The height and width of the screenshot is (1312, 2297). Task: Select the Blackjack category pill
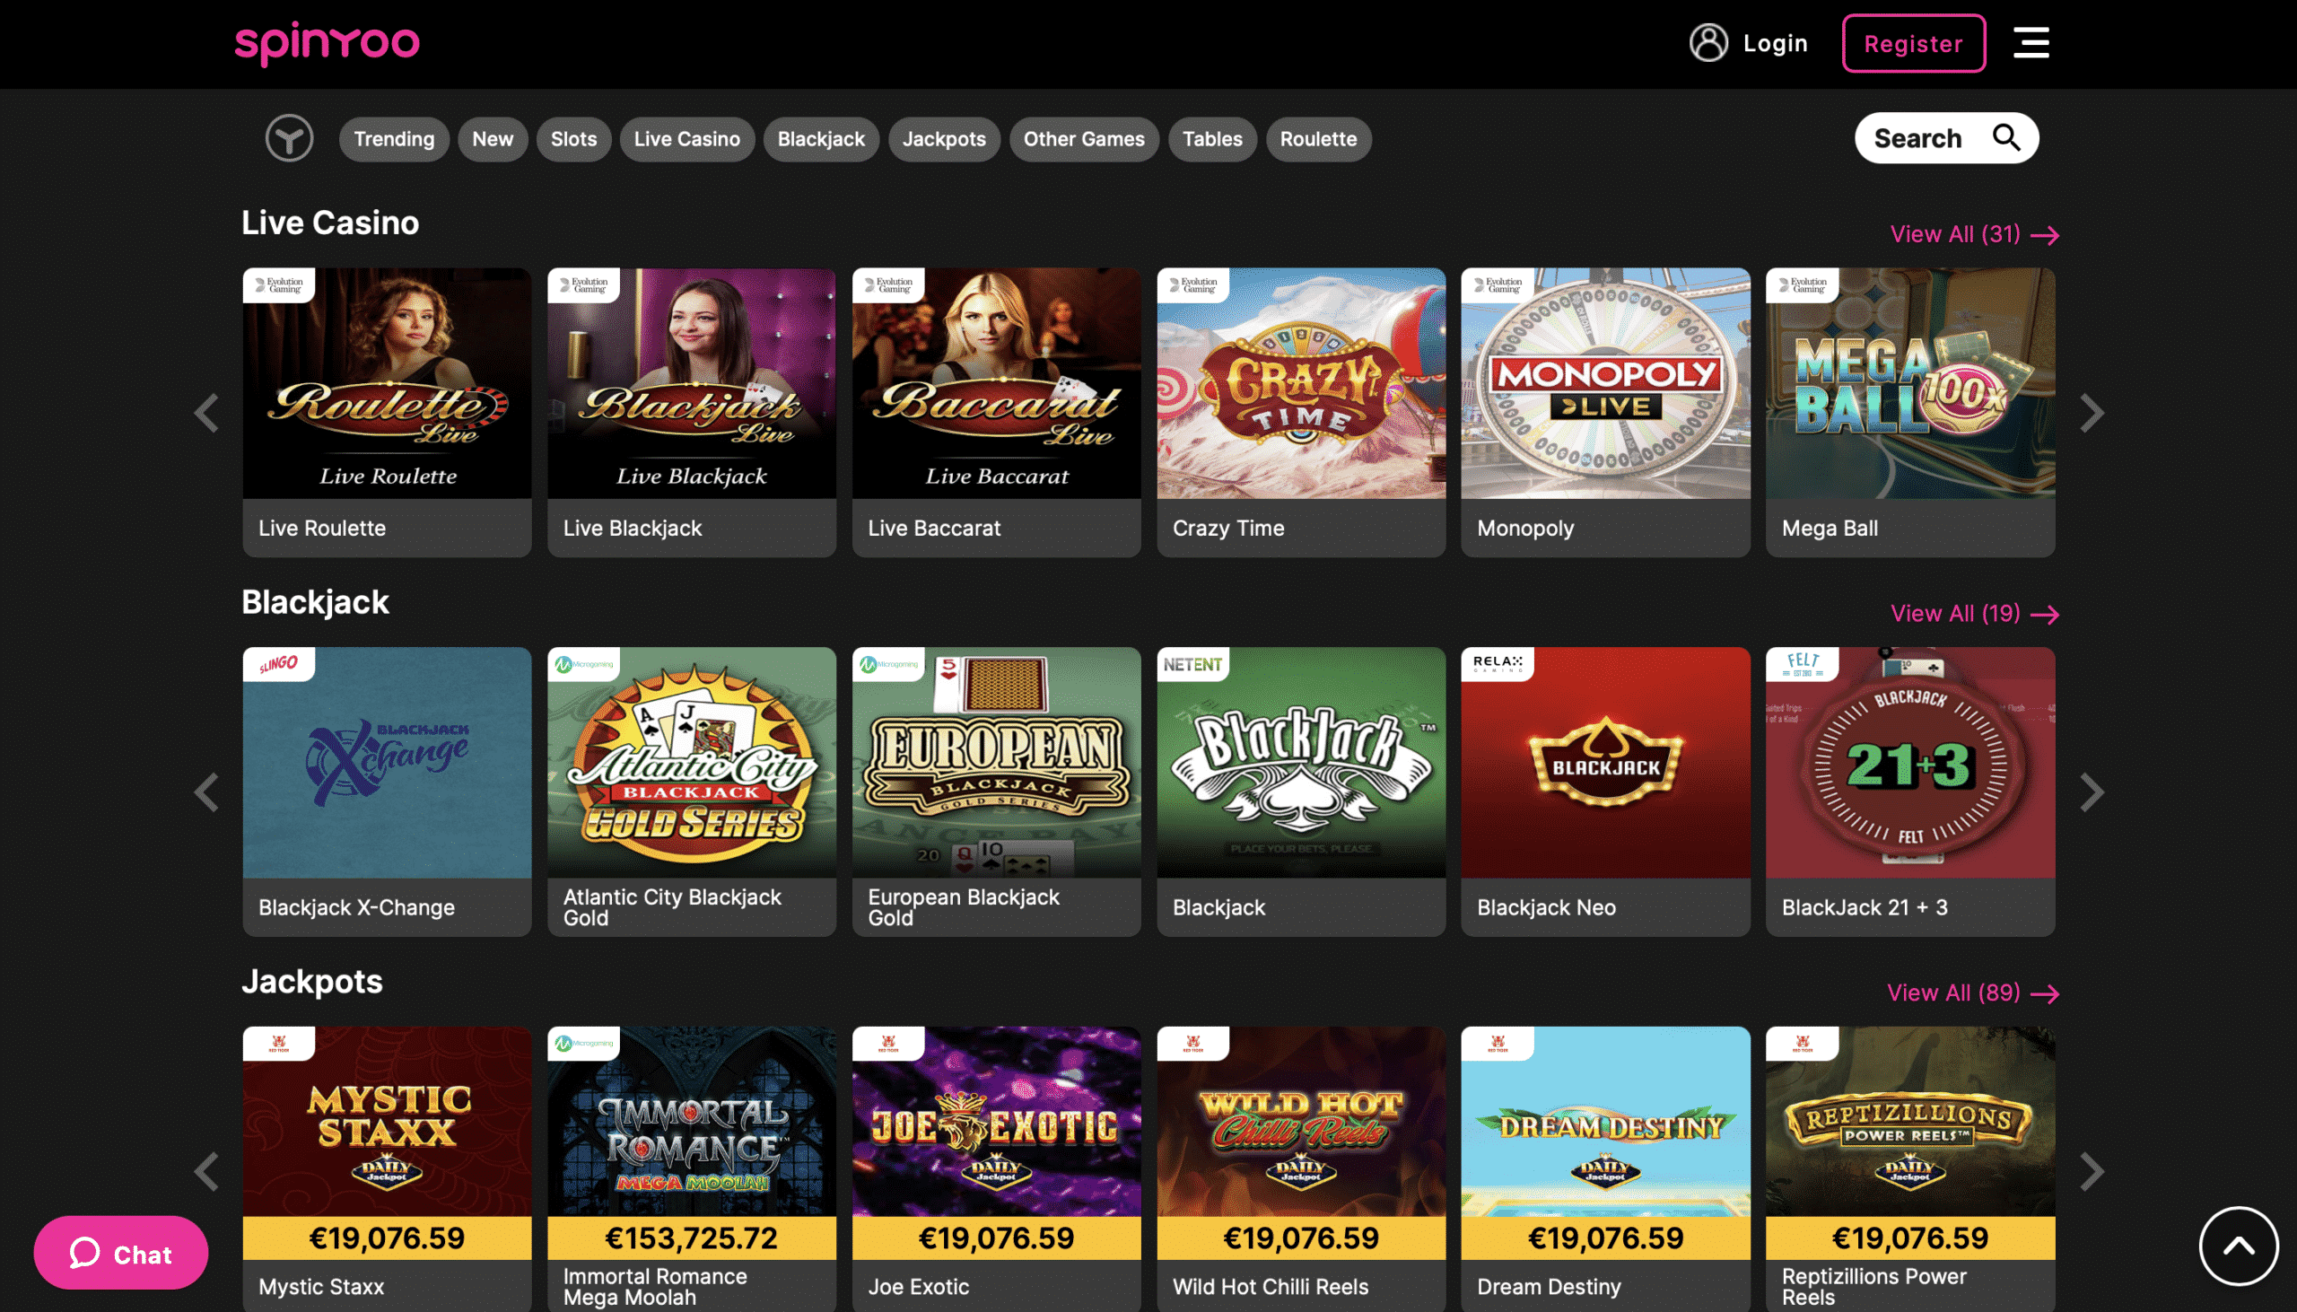[821, 139]
